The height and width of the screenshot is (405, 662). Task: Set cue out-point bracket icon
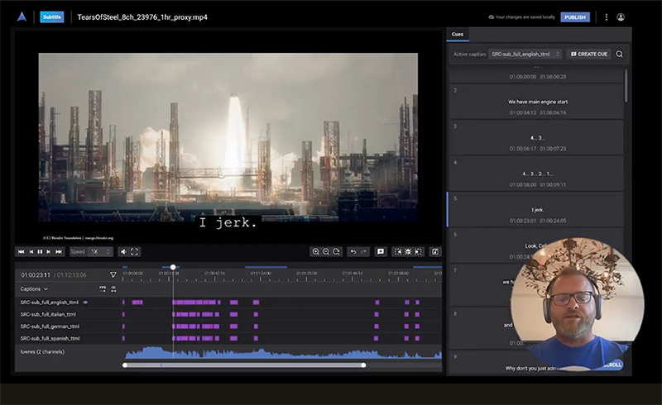(x=419, y=252)
